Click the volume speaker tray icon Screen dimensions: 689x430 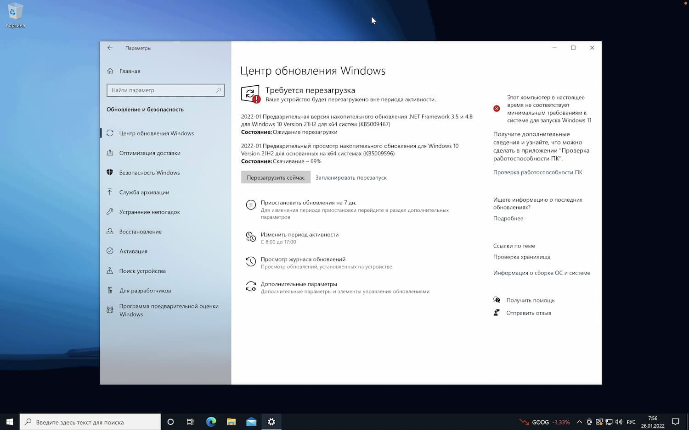pos(619,422)
